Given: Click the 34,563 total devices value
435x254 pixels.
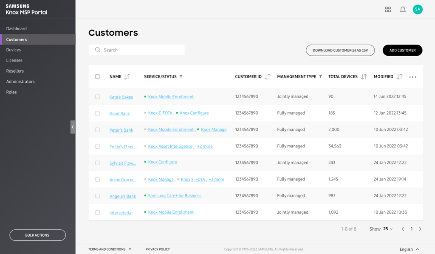Looking at the screenshot, I should 335,146.
